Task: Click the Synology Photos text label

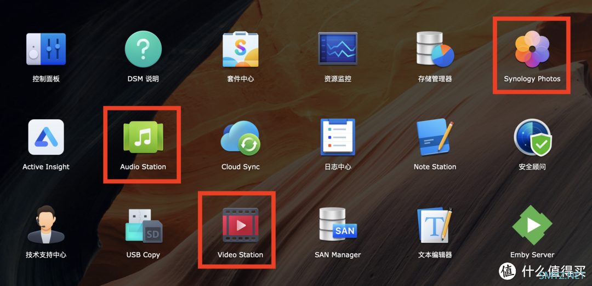Action: click(x=532, y=79)
